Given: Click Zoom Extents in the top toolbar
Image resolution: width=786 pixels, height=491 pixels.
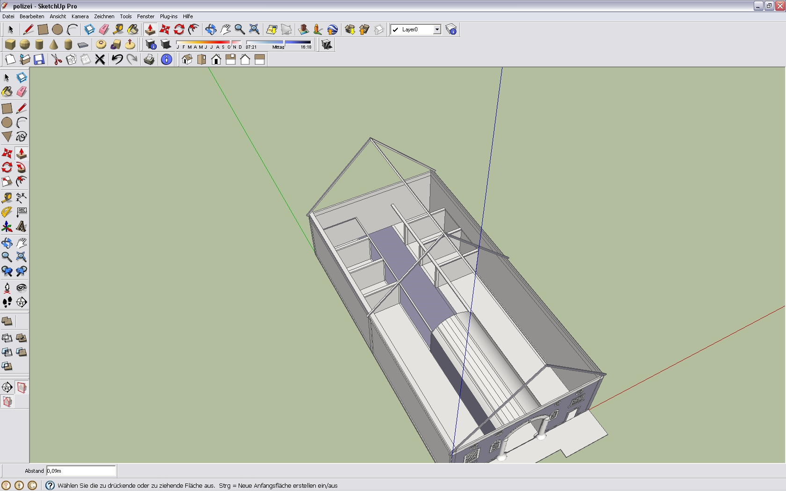Looking at the screenshot, I should pos(254,29).
